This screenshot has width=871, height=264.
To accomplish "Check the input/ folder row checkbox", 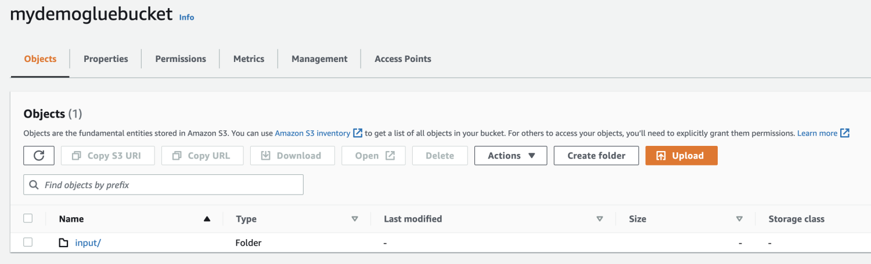I will pos(28,243).
